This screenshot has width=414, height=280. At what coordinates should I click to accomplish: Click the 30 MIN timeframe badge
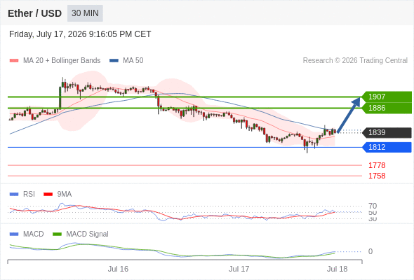coord(85,13)
